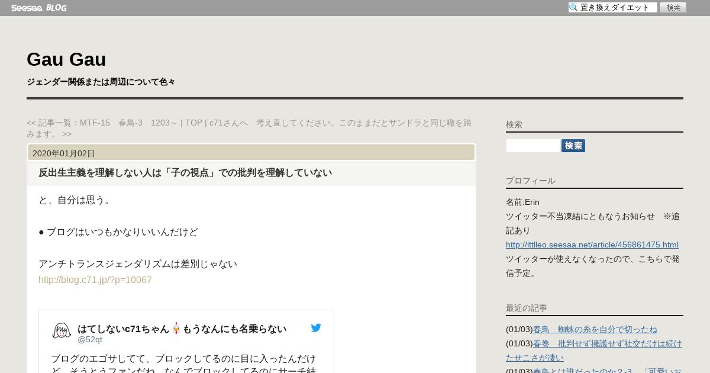
Task: Click the tweet text starting ブログのエゴサしてて
Action: (184, 365)
